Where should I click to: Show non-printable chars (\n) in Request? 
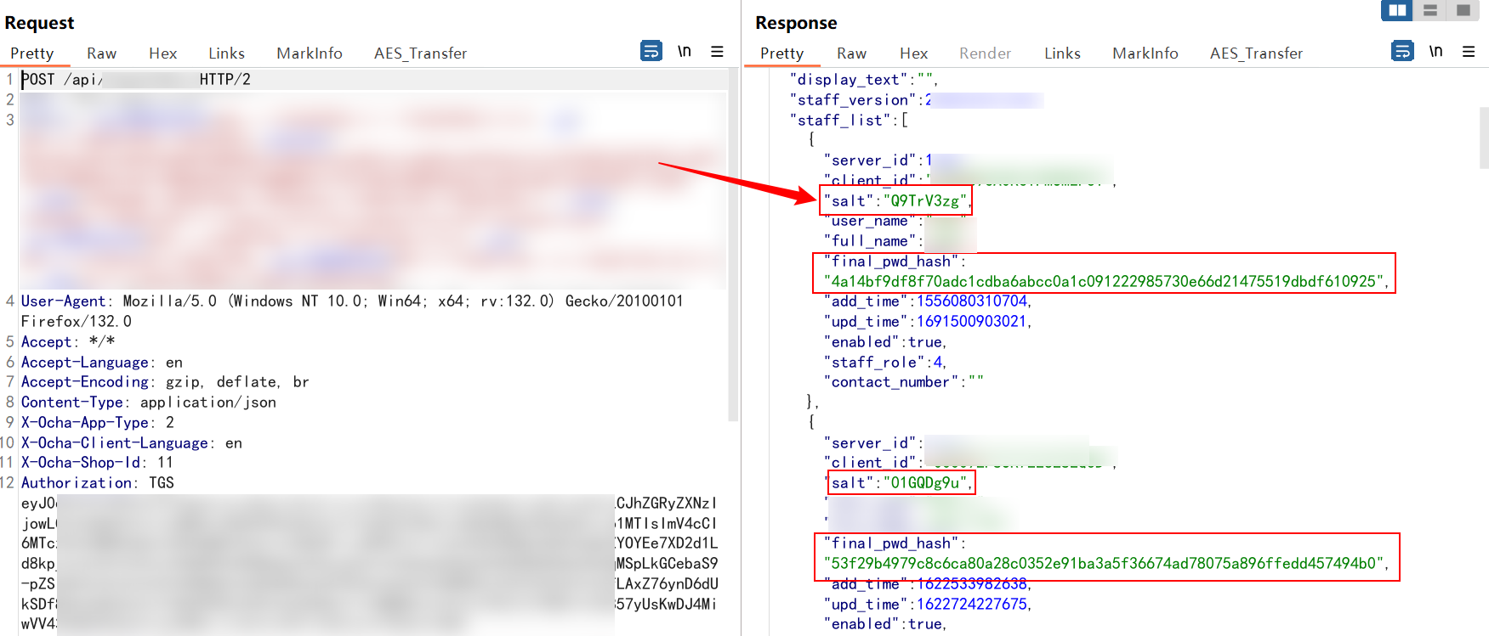684,52
